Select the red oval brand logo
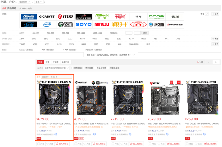 point(138,24)
